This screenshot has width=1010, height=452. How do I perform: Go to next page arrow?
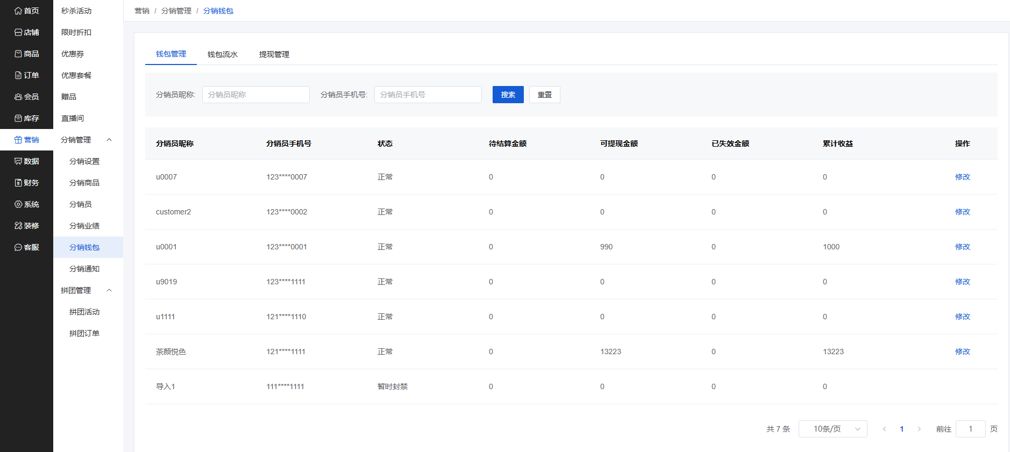pyautogui.click(x=919, y=429)
